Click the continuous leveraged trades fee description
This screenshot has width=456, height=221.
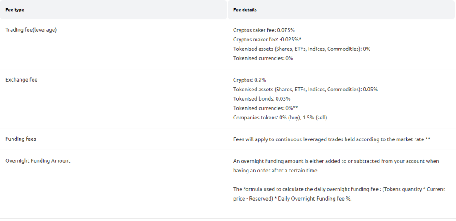[332, 139]
